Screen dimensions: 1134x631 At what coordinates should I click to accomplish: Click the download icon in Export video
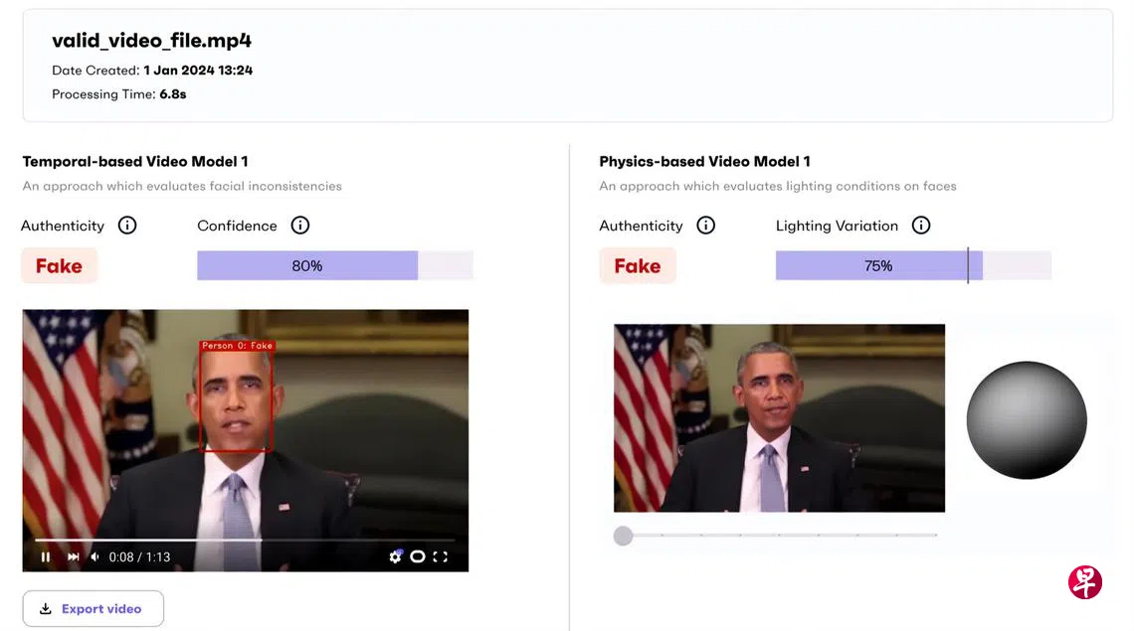[46, 608]
